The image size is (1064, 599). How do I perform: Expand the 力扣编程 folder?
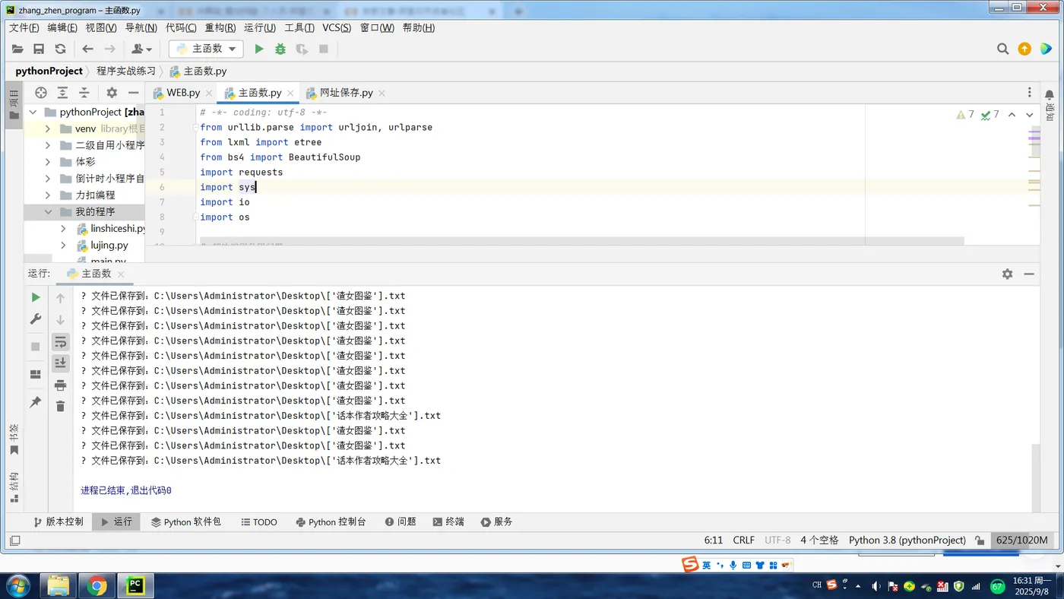[x=48, y=195]
